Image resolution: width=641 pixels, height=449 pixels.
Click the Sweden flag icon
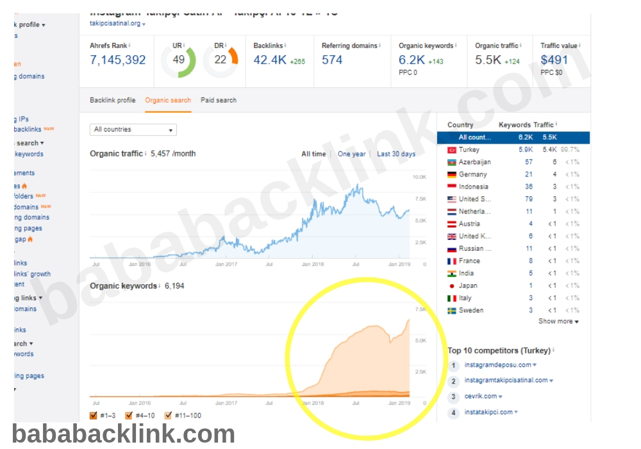tap(452, 311)
